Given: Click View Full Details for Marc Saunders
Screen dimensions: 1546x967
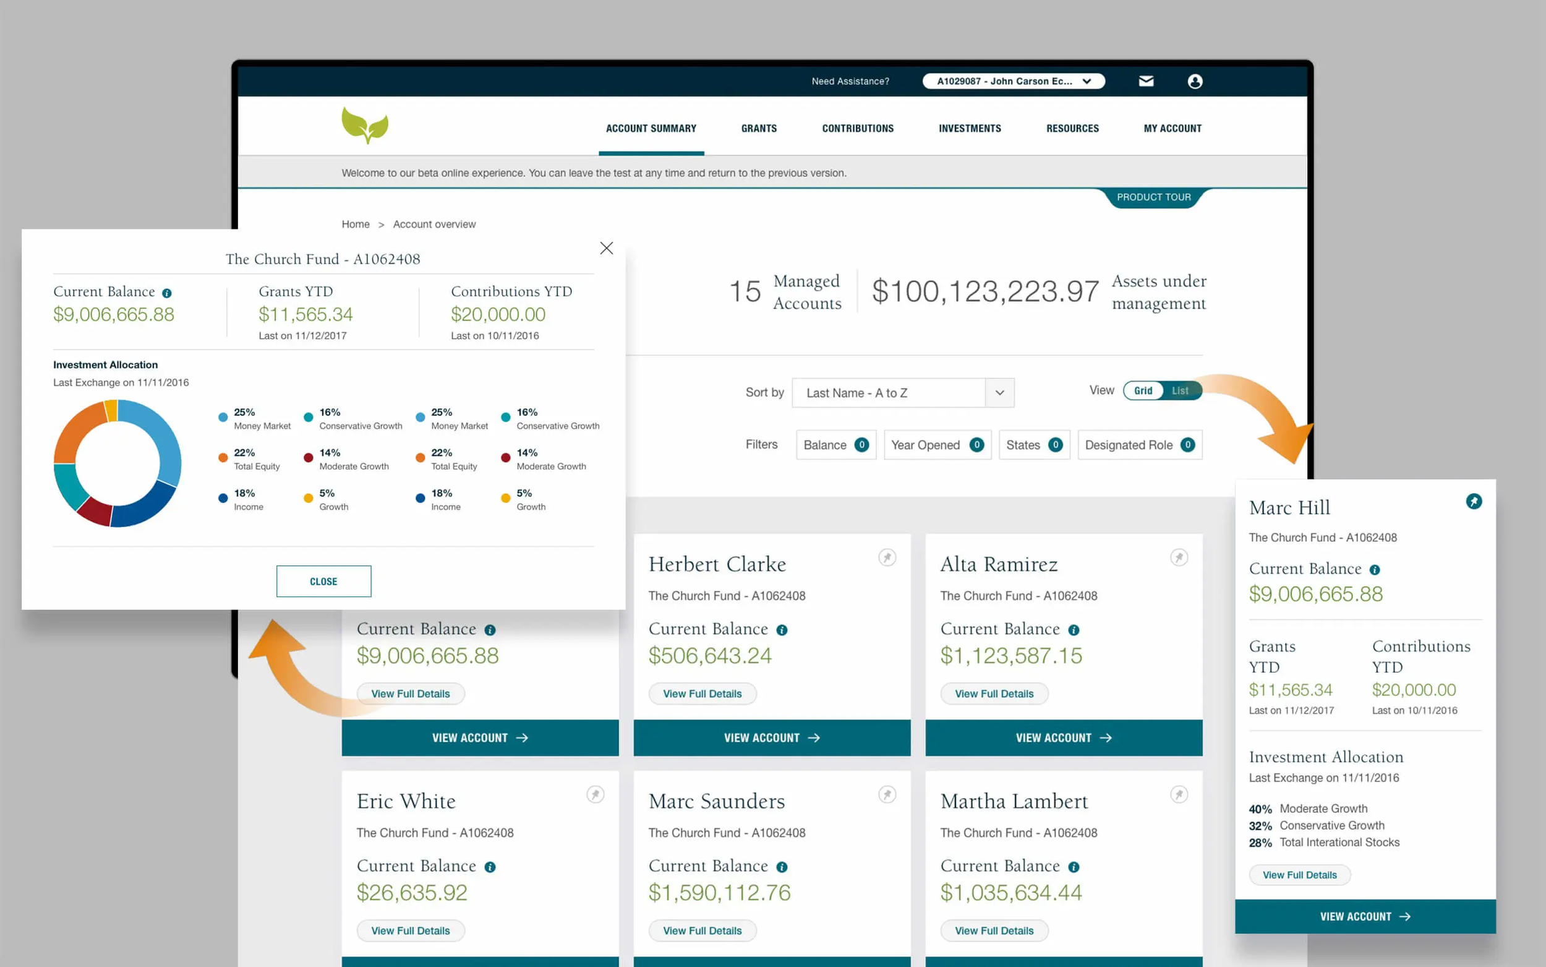Looking at the screenshot, I should click(702, 930).
